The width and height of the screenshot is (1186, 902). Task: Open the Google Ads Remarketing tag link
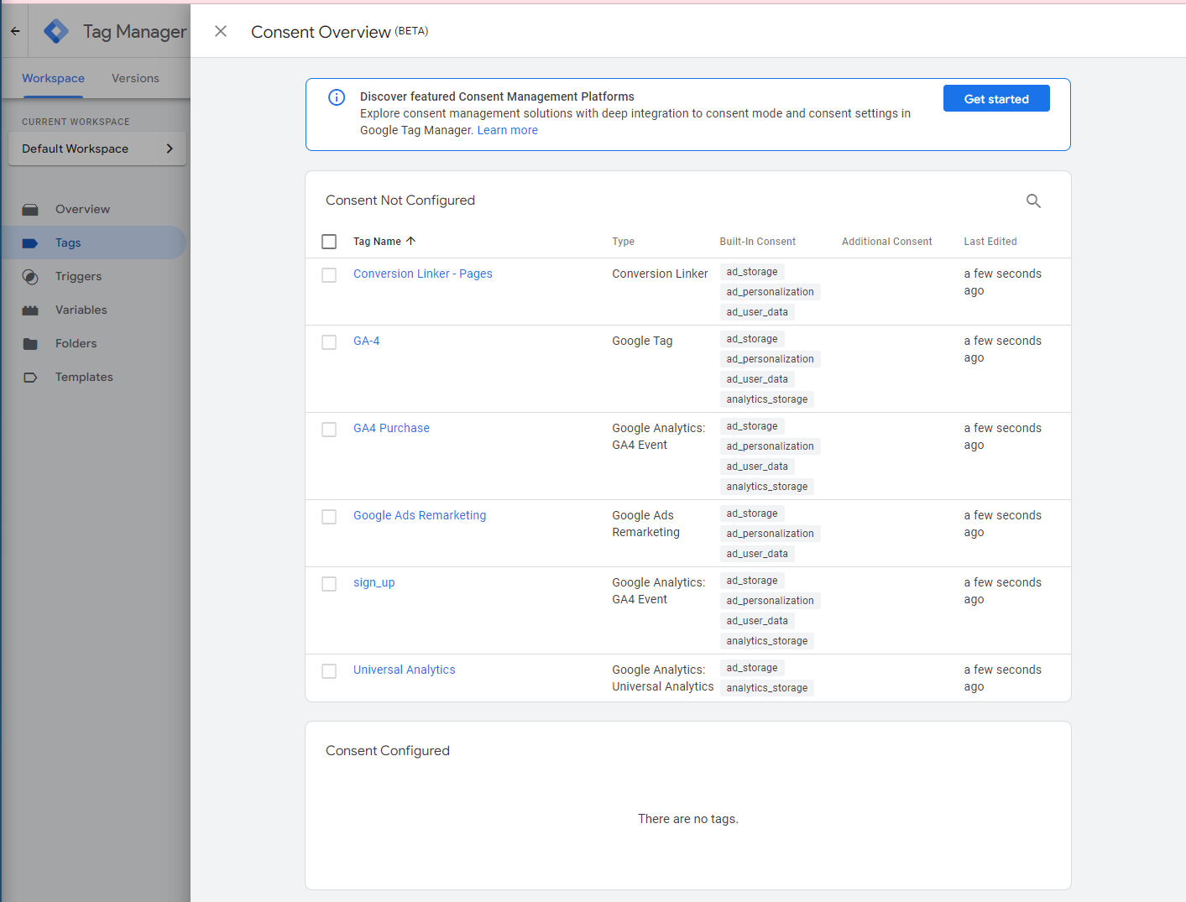[420, 515]
